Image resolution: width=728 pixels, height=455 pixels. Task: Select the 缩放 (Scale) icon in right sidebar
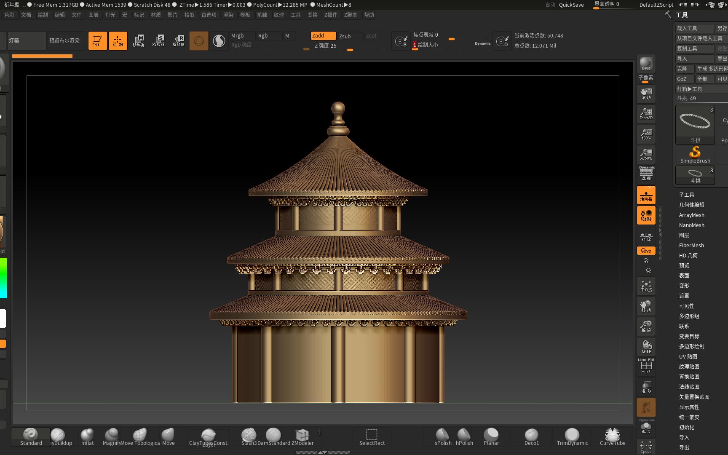(x=646, y=327)
